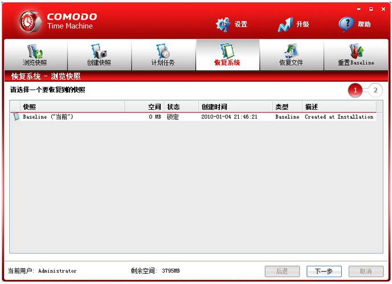Click the step 2 circle indicator
The image size is (392, 284).
(375, 90)
